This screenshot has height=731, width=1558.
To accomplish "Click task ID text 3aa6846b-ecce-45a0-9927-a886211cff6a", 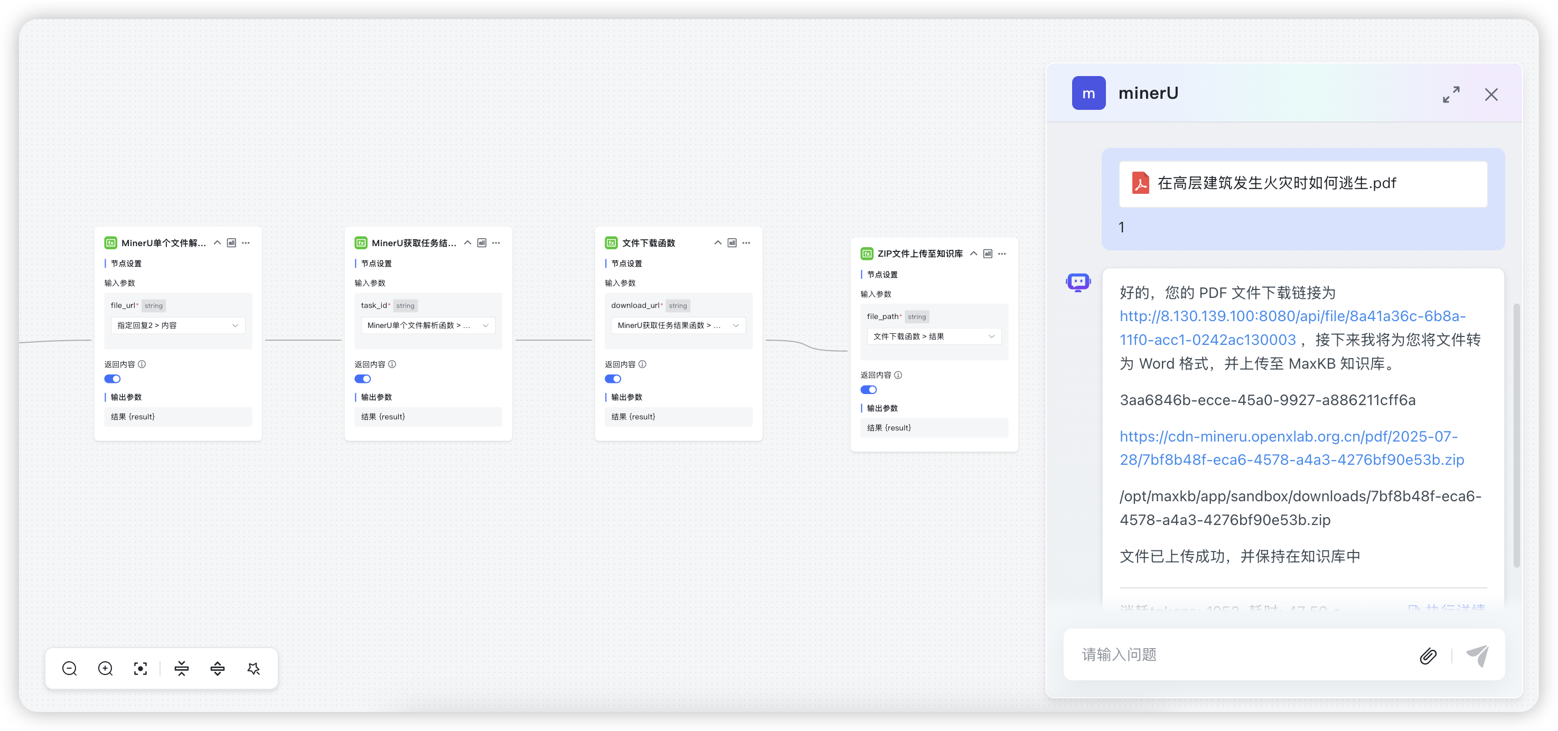I will pos(1268,400).
